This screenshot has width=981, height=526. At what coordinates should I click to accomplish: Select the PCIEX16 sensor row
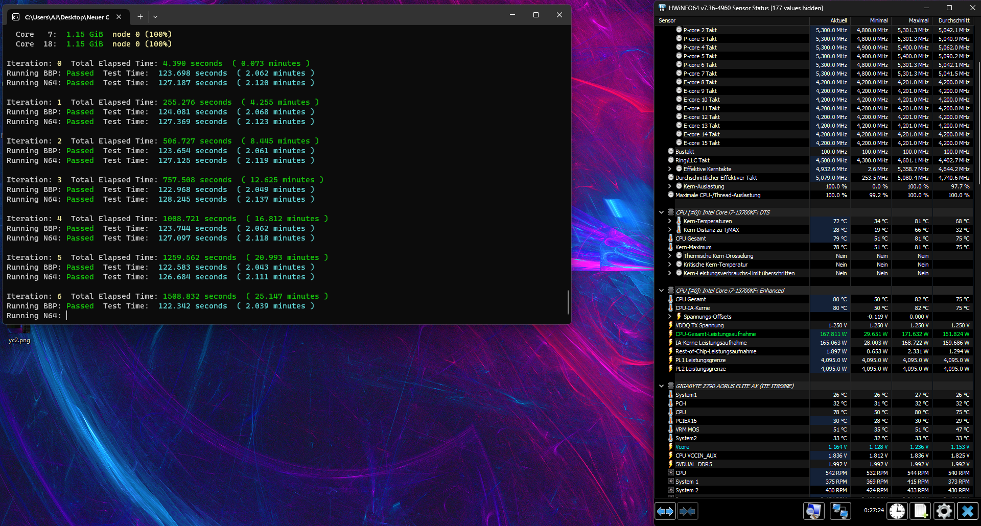click(x=814, y=420)
